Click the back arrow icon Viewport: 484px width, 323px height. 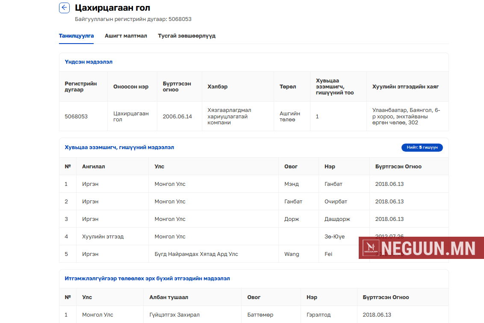64,8
